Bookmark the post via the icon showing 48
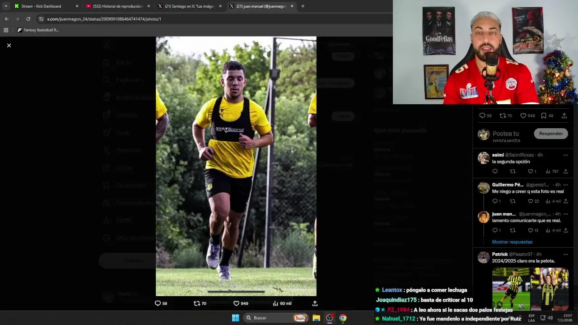This screenshot has width=578, height=325. click(544, 116)
